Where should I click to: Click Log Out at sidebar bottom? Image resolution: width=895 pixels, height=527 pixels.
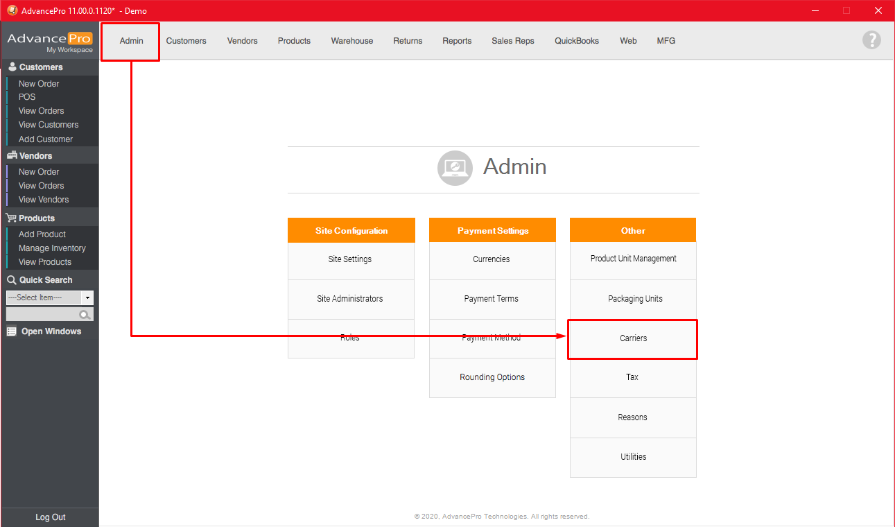point(50,517)
